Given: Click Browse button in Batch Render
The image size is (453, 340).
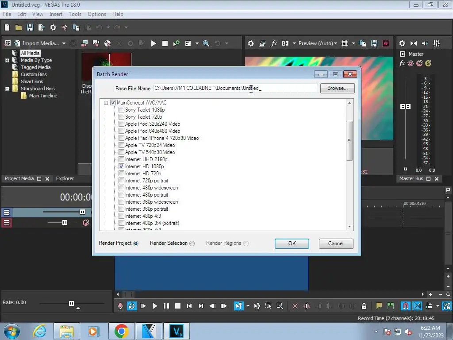Looking at the screenshot, I should (x=337, y=88).
